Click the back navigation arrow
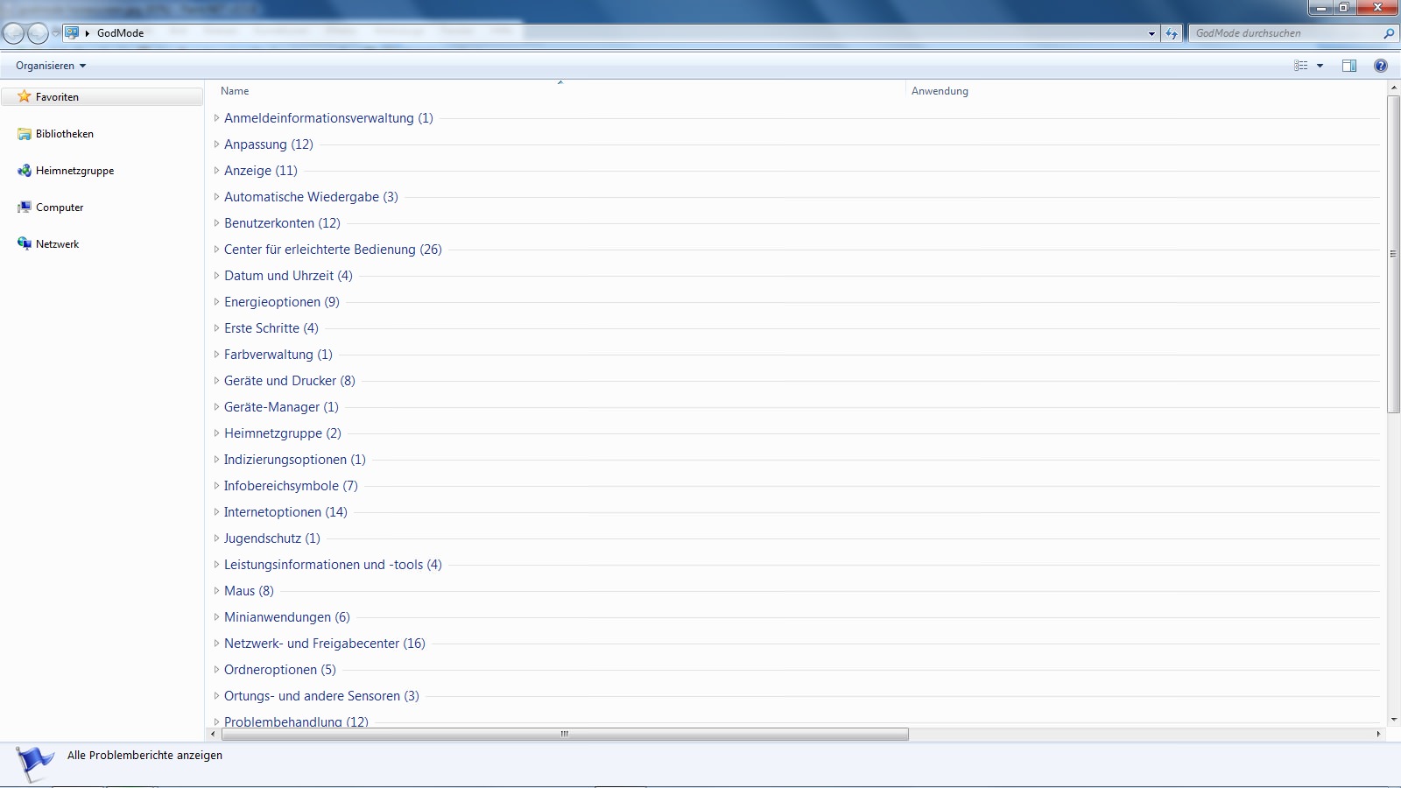The height and width of the screenshot is (788, 1401). click(x=14, y=33)
